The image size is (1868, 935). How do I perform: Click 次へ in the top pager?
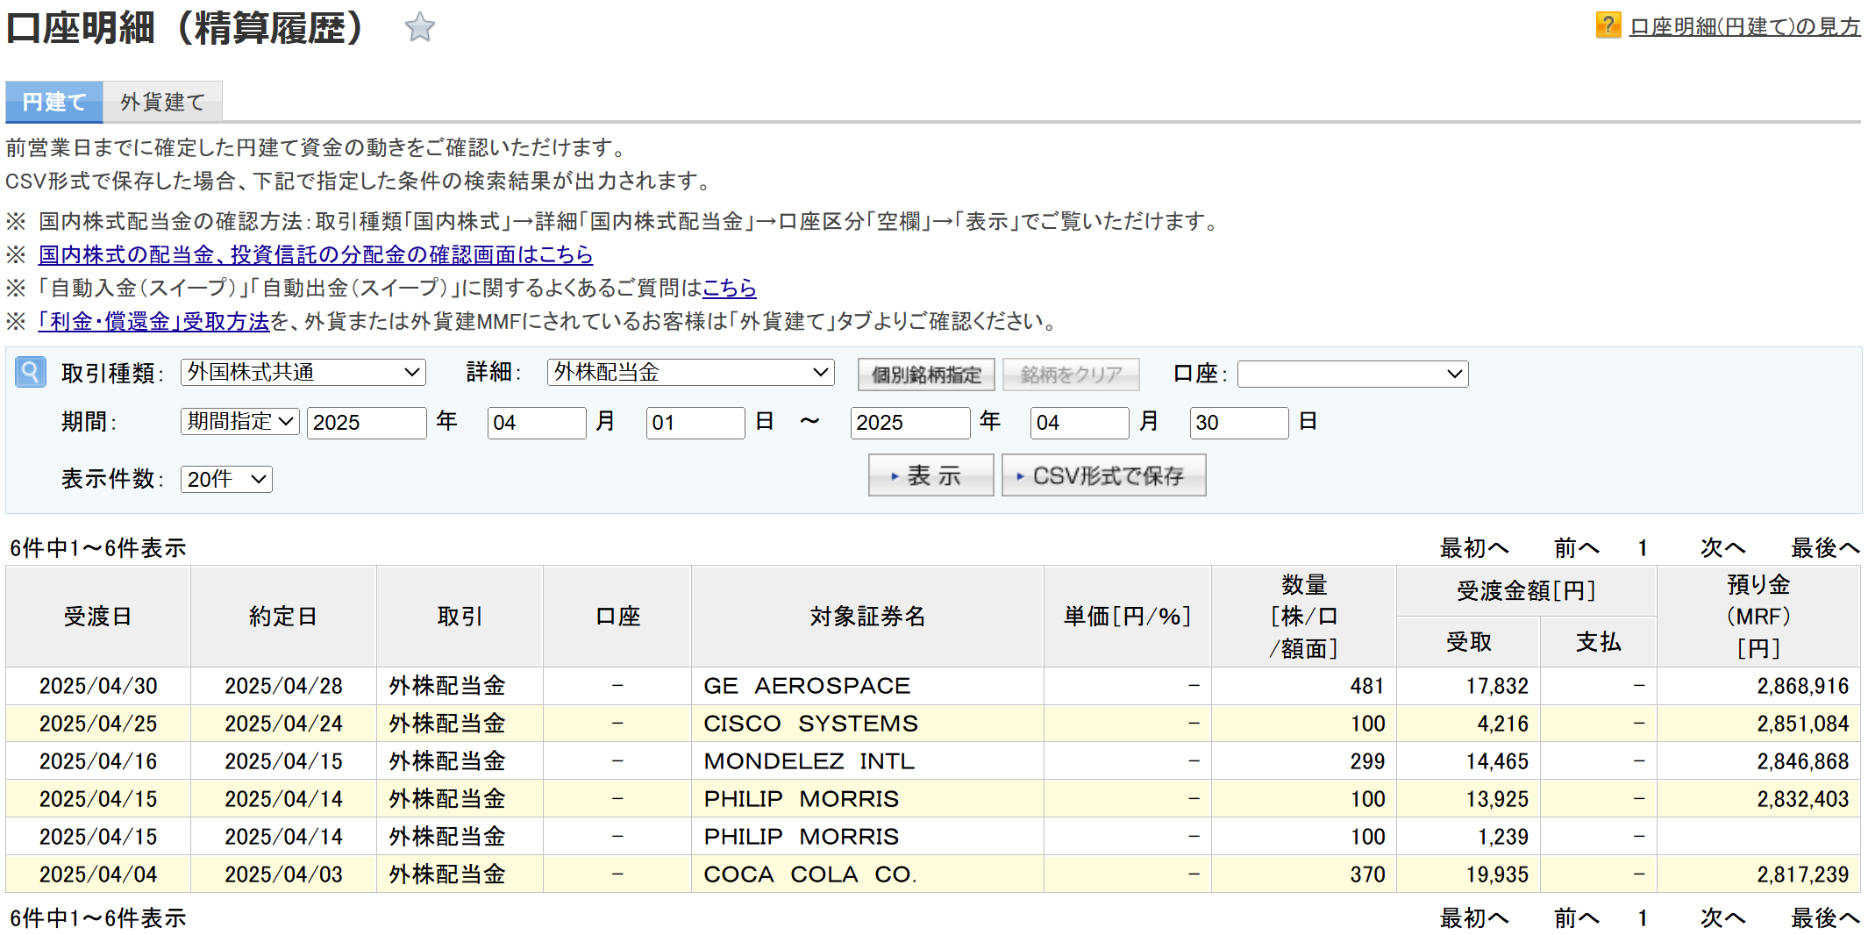point(1722,548)
